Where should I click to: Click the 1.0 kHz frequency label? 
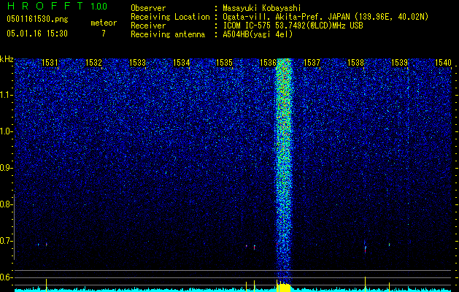click(x=6, y=131)
